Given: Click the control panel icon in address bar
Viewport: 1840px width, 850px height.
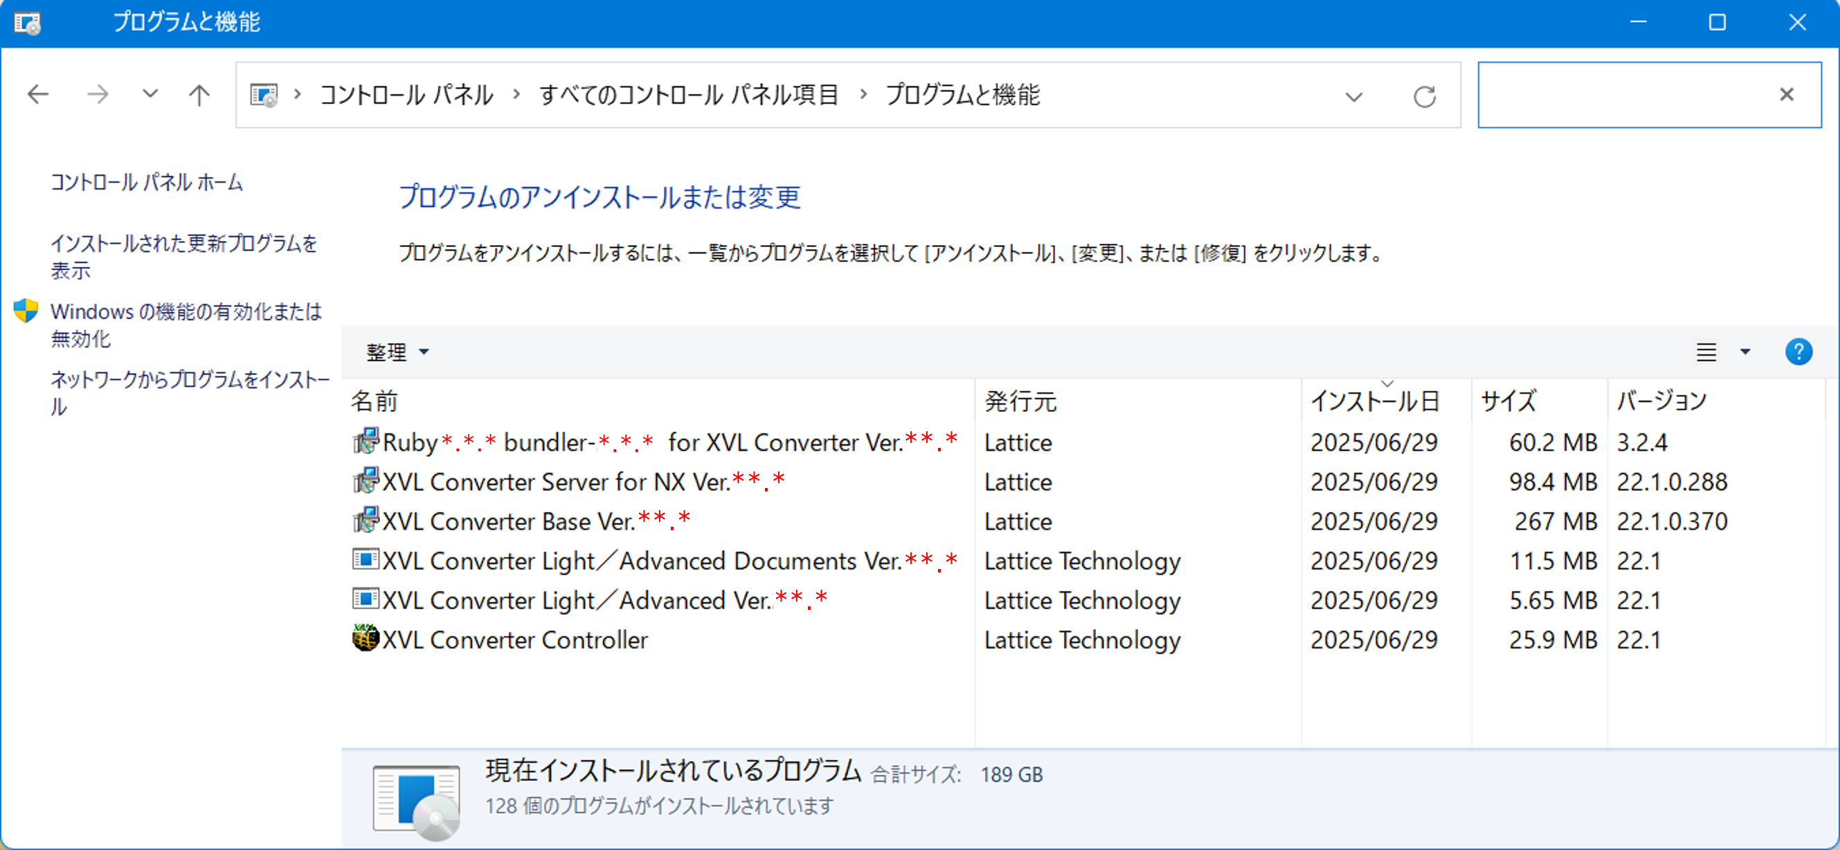Looking at the screenshot, I should [x=263, y=95].
